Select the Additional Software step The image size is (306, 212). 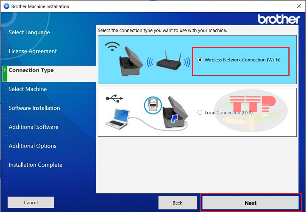pyautogui.click(x=33, y=127)
